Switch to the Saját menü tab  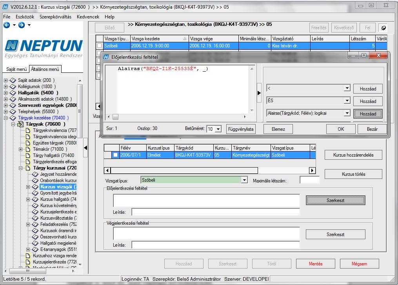(16, 69)
